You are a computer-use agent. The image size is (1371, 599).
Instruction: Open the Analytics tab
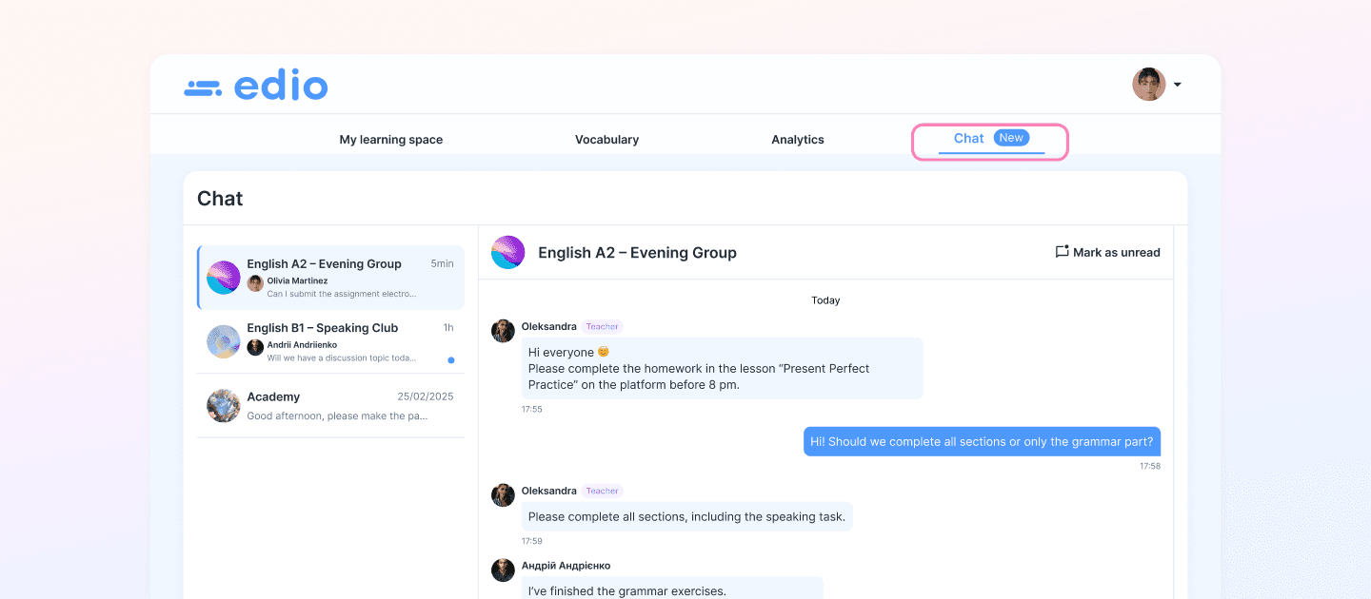point(798,139)
